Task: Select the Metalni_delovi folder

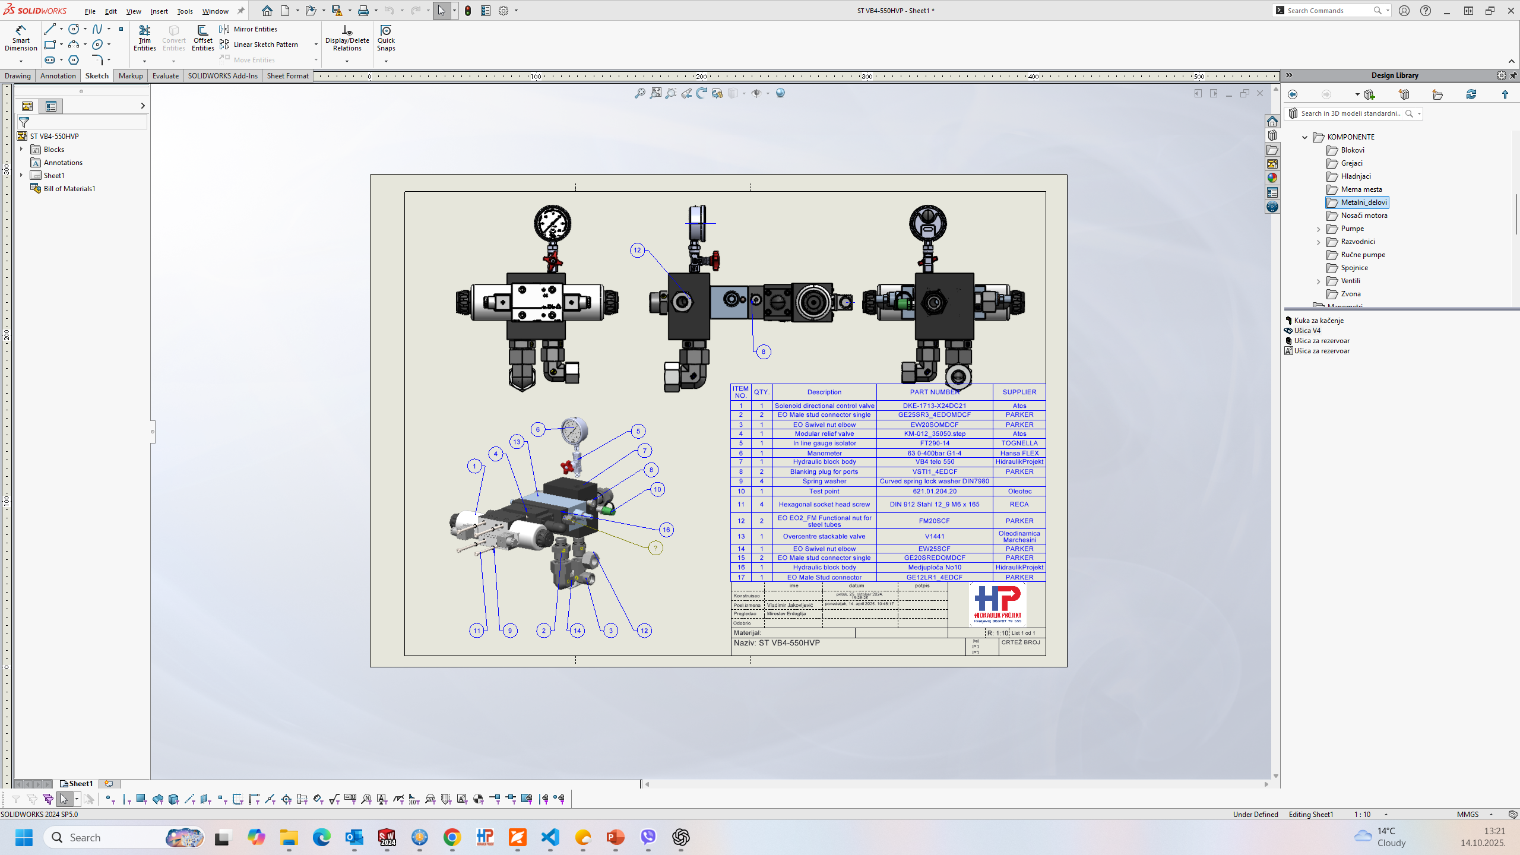Action: (1363, 202)
